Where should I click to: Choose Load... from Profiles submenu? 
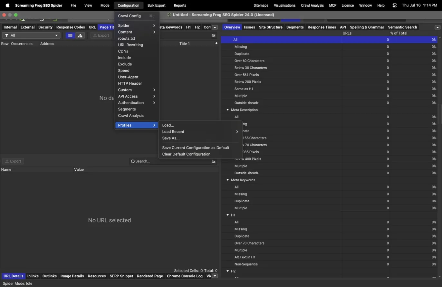tap(200, 125)
